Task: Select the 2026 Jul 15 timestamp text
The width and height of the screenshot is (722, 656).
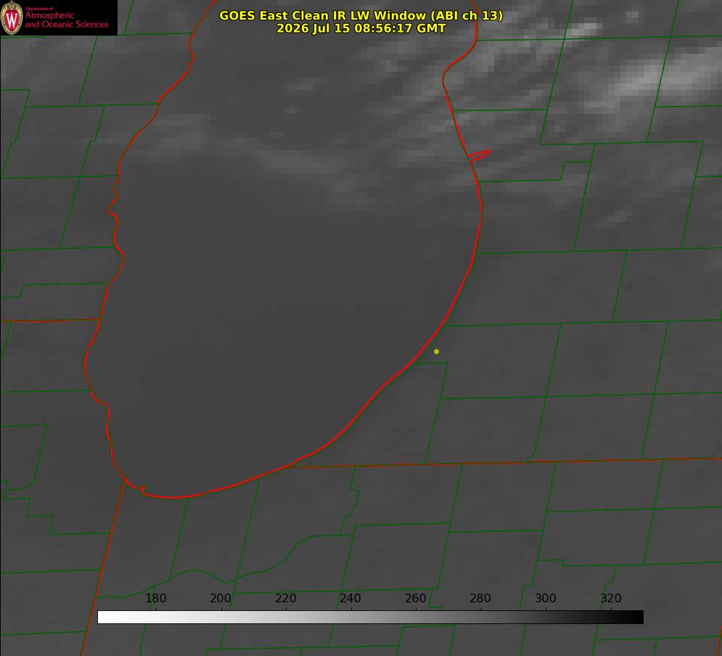Action: point(361,28)
